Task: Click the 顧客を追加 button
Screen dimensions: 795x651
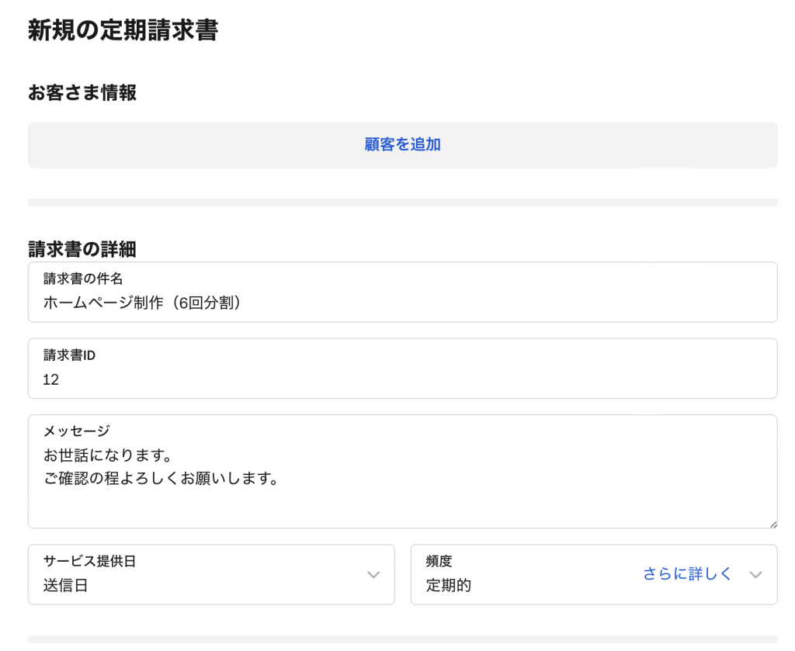Action: click(x=402, y=144)
